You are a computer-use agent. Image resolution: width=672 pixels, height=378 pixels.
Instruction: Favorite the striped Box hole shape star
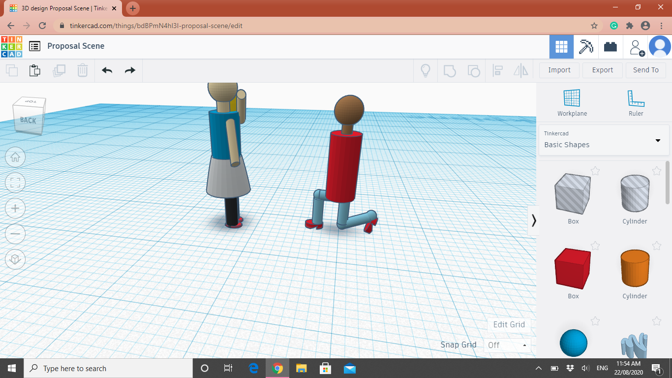595,171
